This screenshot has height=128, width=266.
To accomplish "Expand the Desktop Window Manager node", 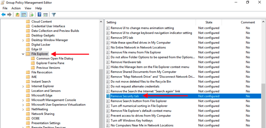I will pos(23,40).
